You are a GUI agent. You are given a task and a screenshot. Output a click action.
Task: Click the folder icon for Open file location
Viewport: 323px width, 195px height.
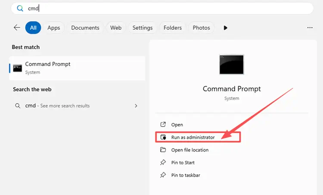pos(163,150)
